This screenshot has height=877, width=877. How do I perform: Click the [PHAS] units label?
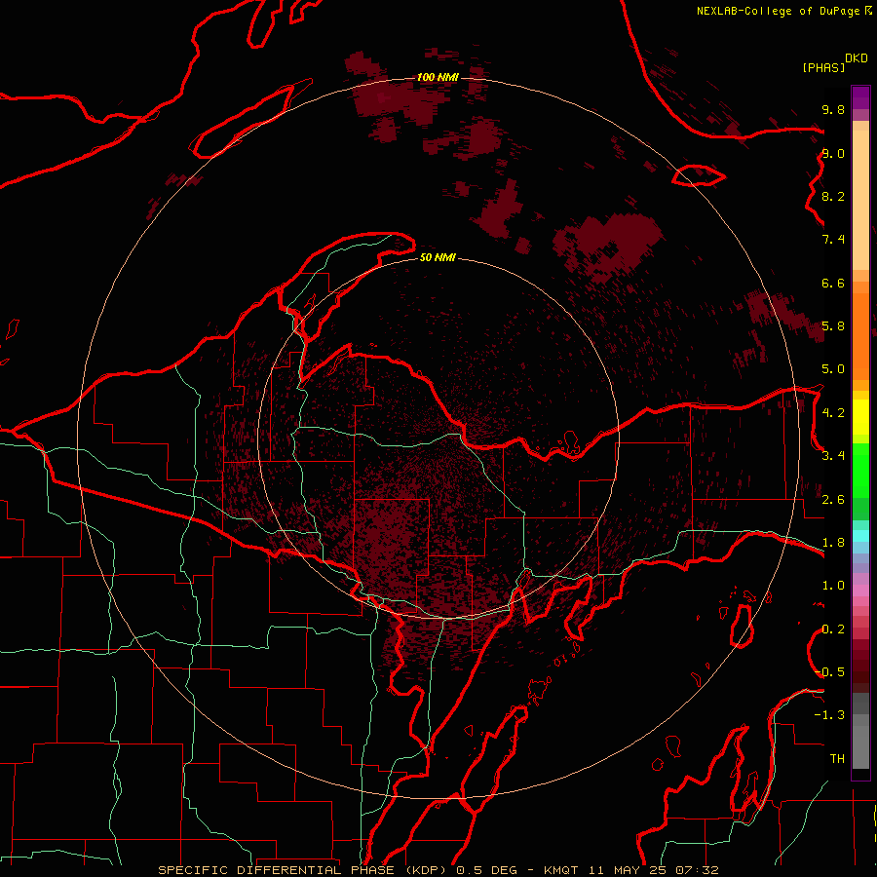(x=823, y=67)
